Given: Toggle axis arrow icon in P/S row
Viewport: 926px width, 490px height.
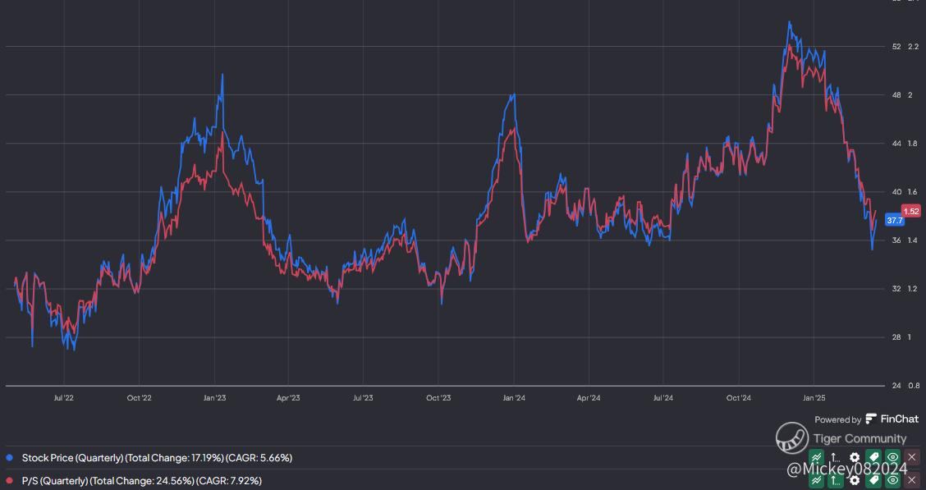Looking at the screenshot, I should [836, 480].
